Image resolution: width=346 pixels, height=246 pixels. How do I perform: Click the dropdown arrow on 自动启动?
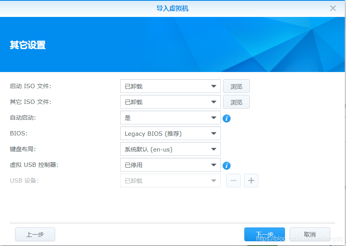coord(214,117)
